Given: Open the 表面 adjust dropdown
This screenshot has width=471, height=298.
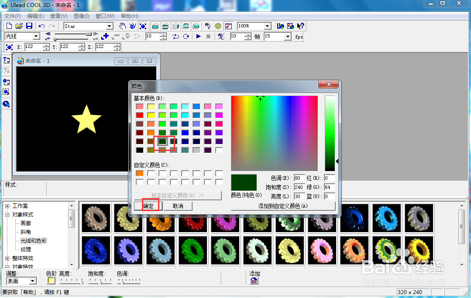Looking at the screenshot, I should (32, 281).
